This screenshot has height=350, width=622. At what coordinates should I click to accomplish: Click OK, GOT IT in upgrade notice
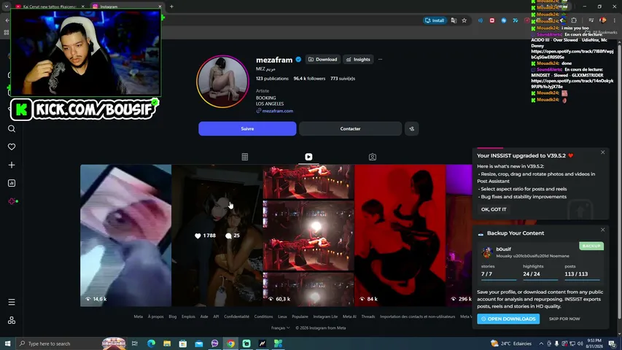494,209
